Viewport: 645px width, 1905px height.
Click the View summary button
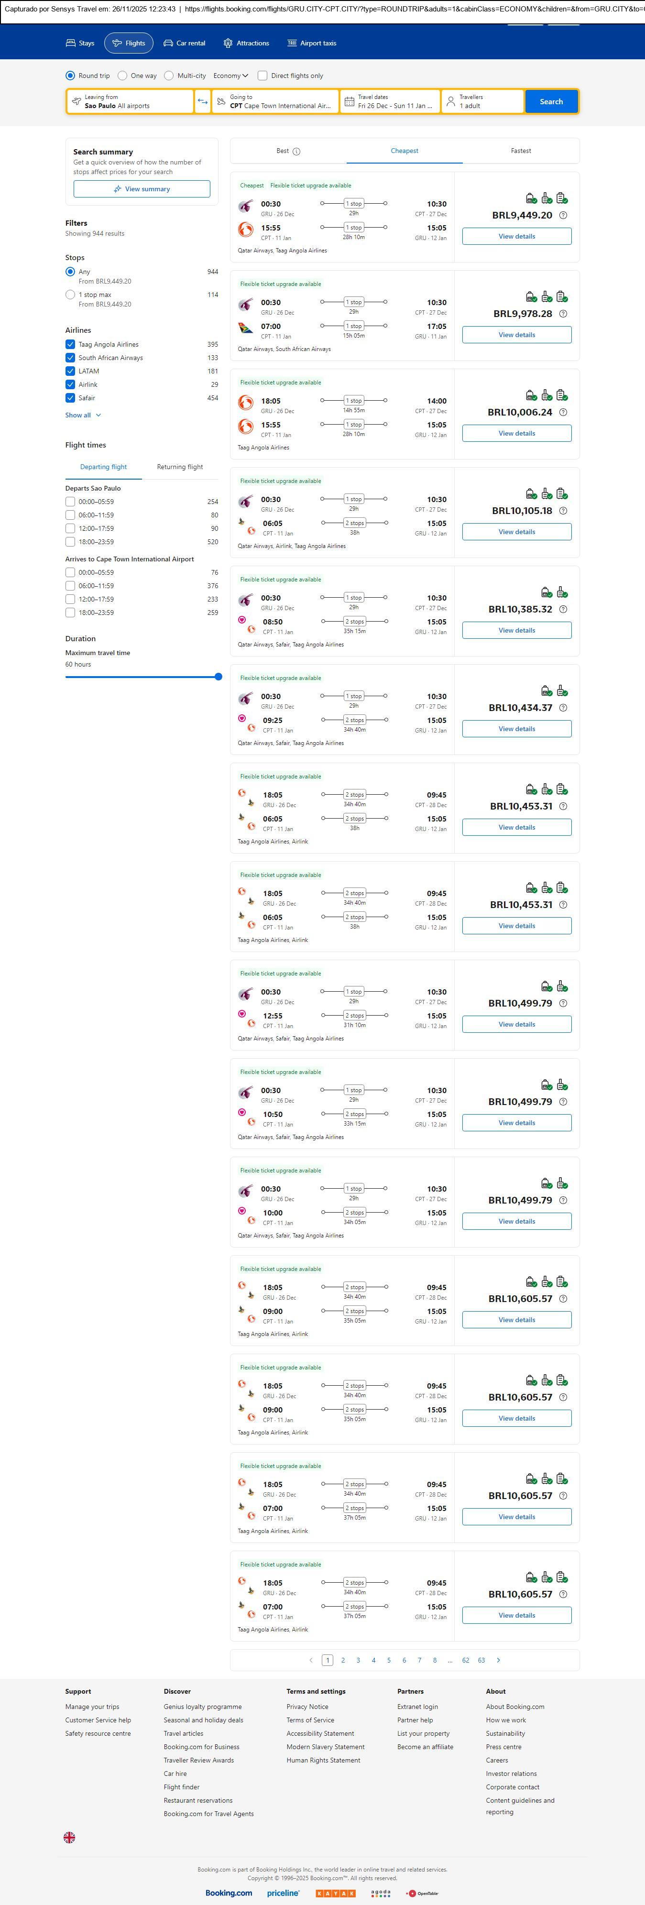(x=141, y=189)
